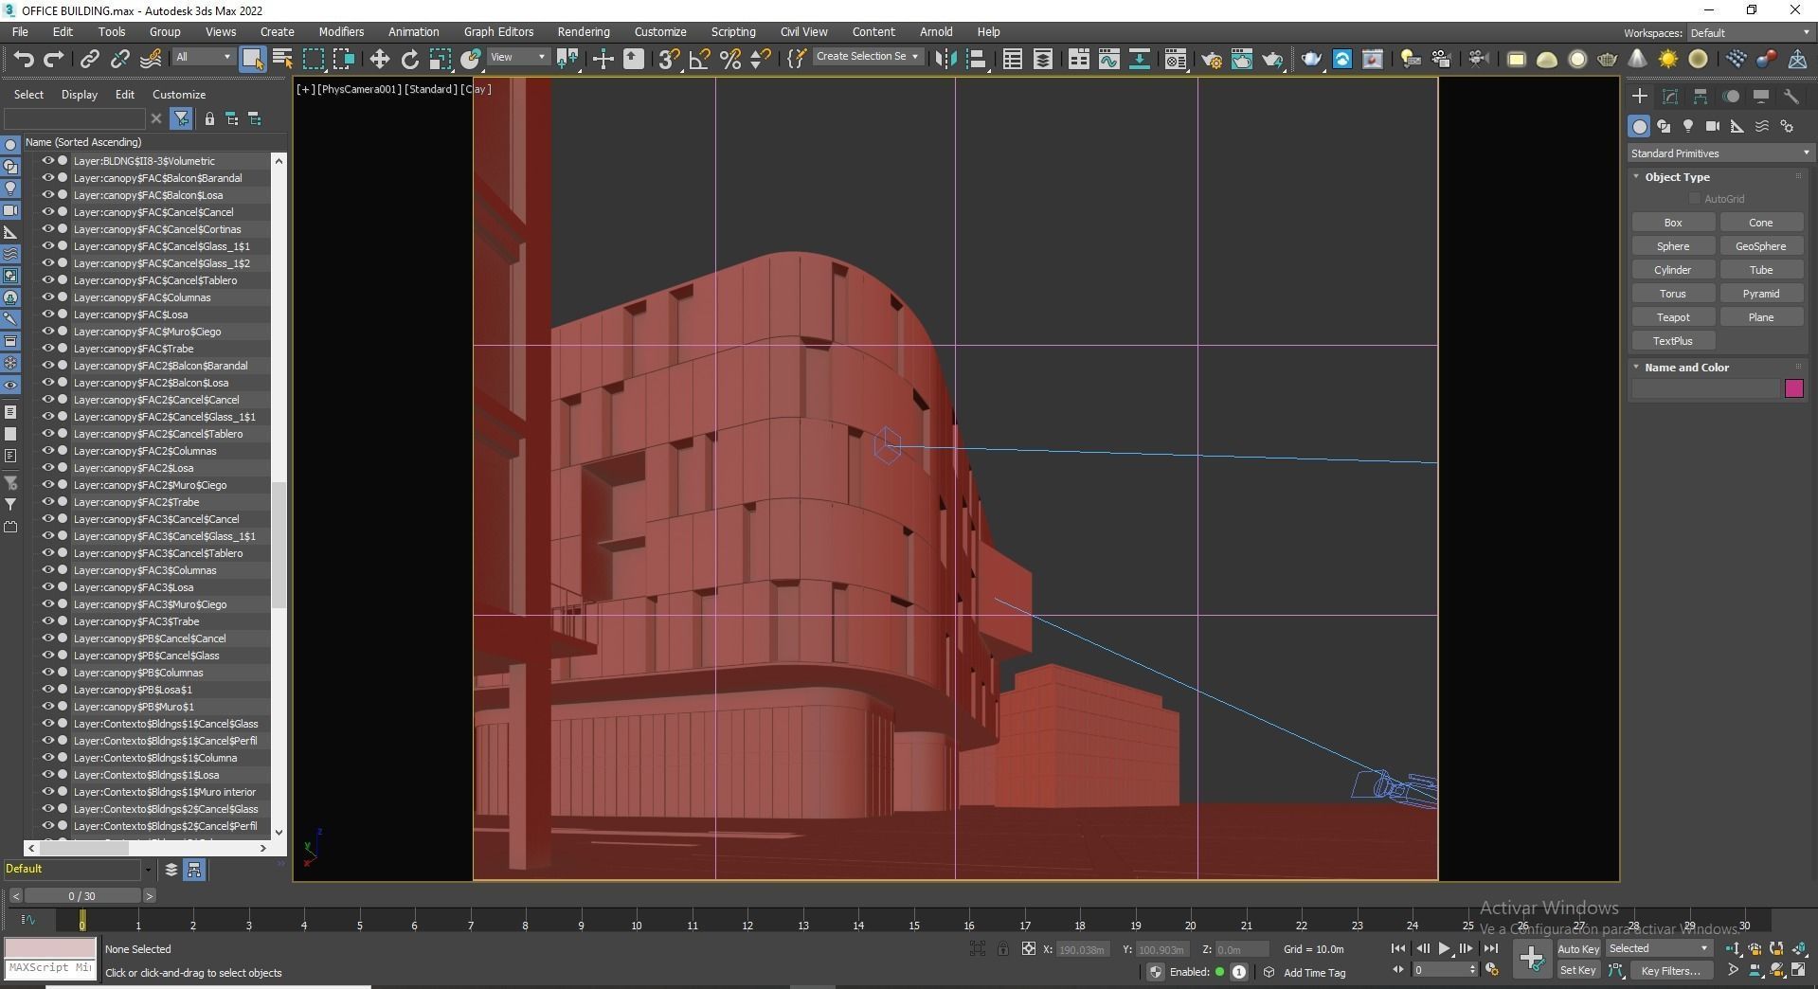Activate the Select and Link tool
Viewport: 1818px width, 989px height.
pyautogui.click(x=89, y=59)
